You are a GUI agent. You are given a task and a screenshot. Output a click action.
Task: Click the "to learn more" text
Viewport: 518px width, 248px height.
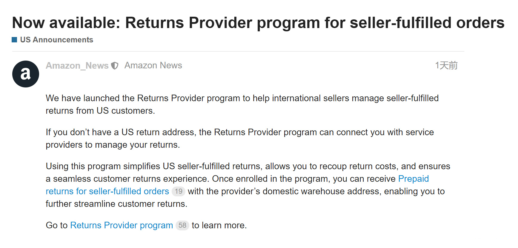219,225
